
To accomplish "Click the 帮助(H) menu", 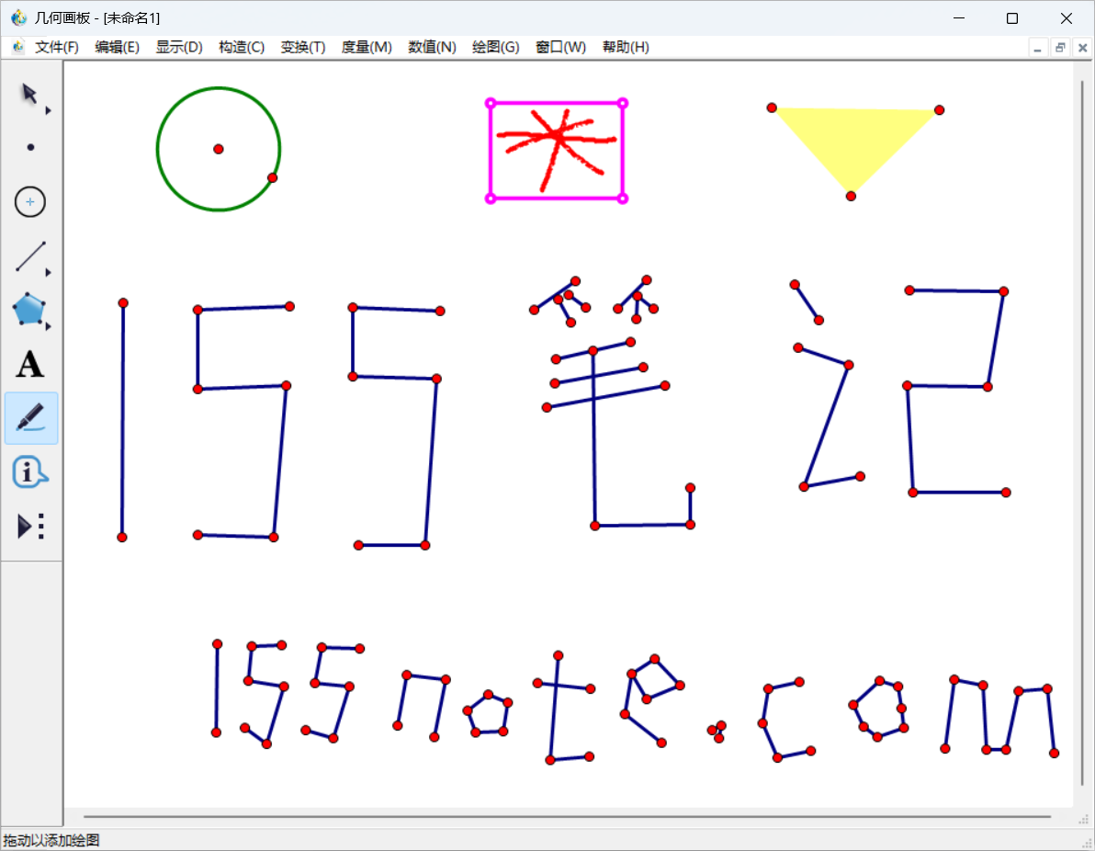I will [x=626, y=47].
